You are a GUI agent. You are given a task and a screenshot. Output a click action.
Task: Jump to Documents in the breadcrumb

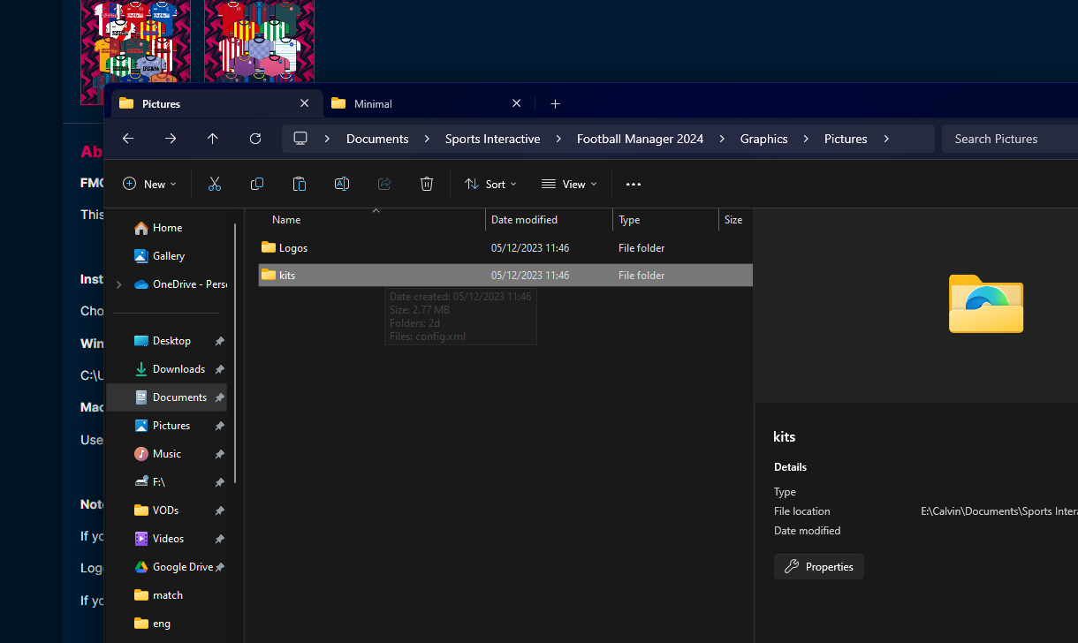[377, 139]
